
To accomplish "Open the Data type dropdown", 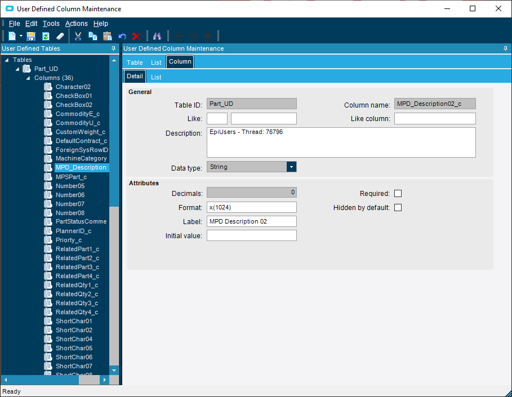I will (x=291, y=167).
